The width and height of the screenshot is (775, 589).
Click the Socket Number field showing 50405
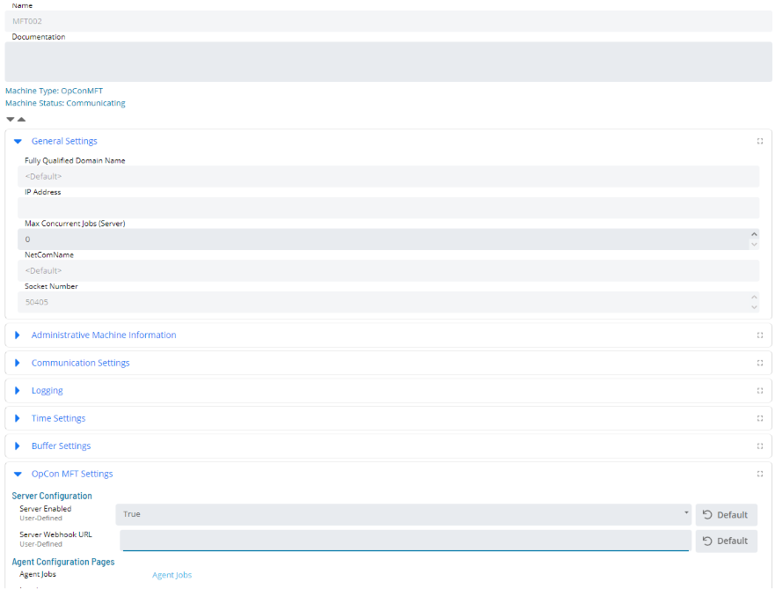point(384,302)
